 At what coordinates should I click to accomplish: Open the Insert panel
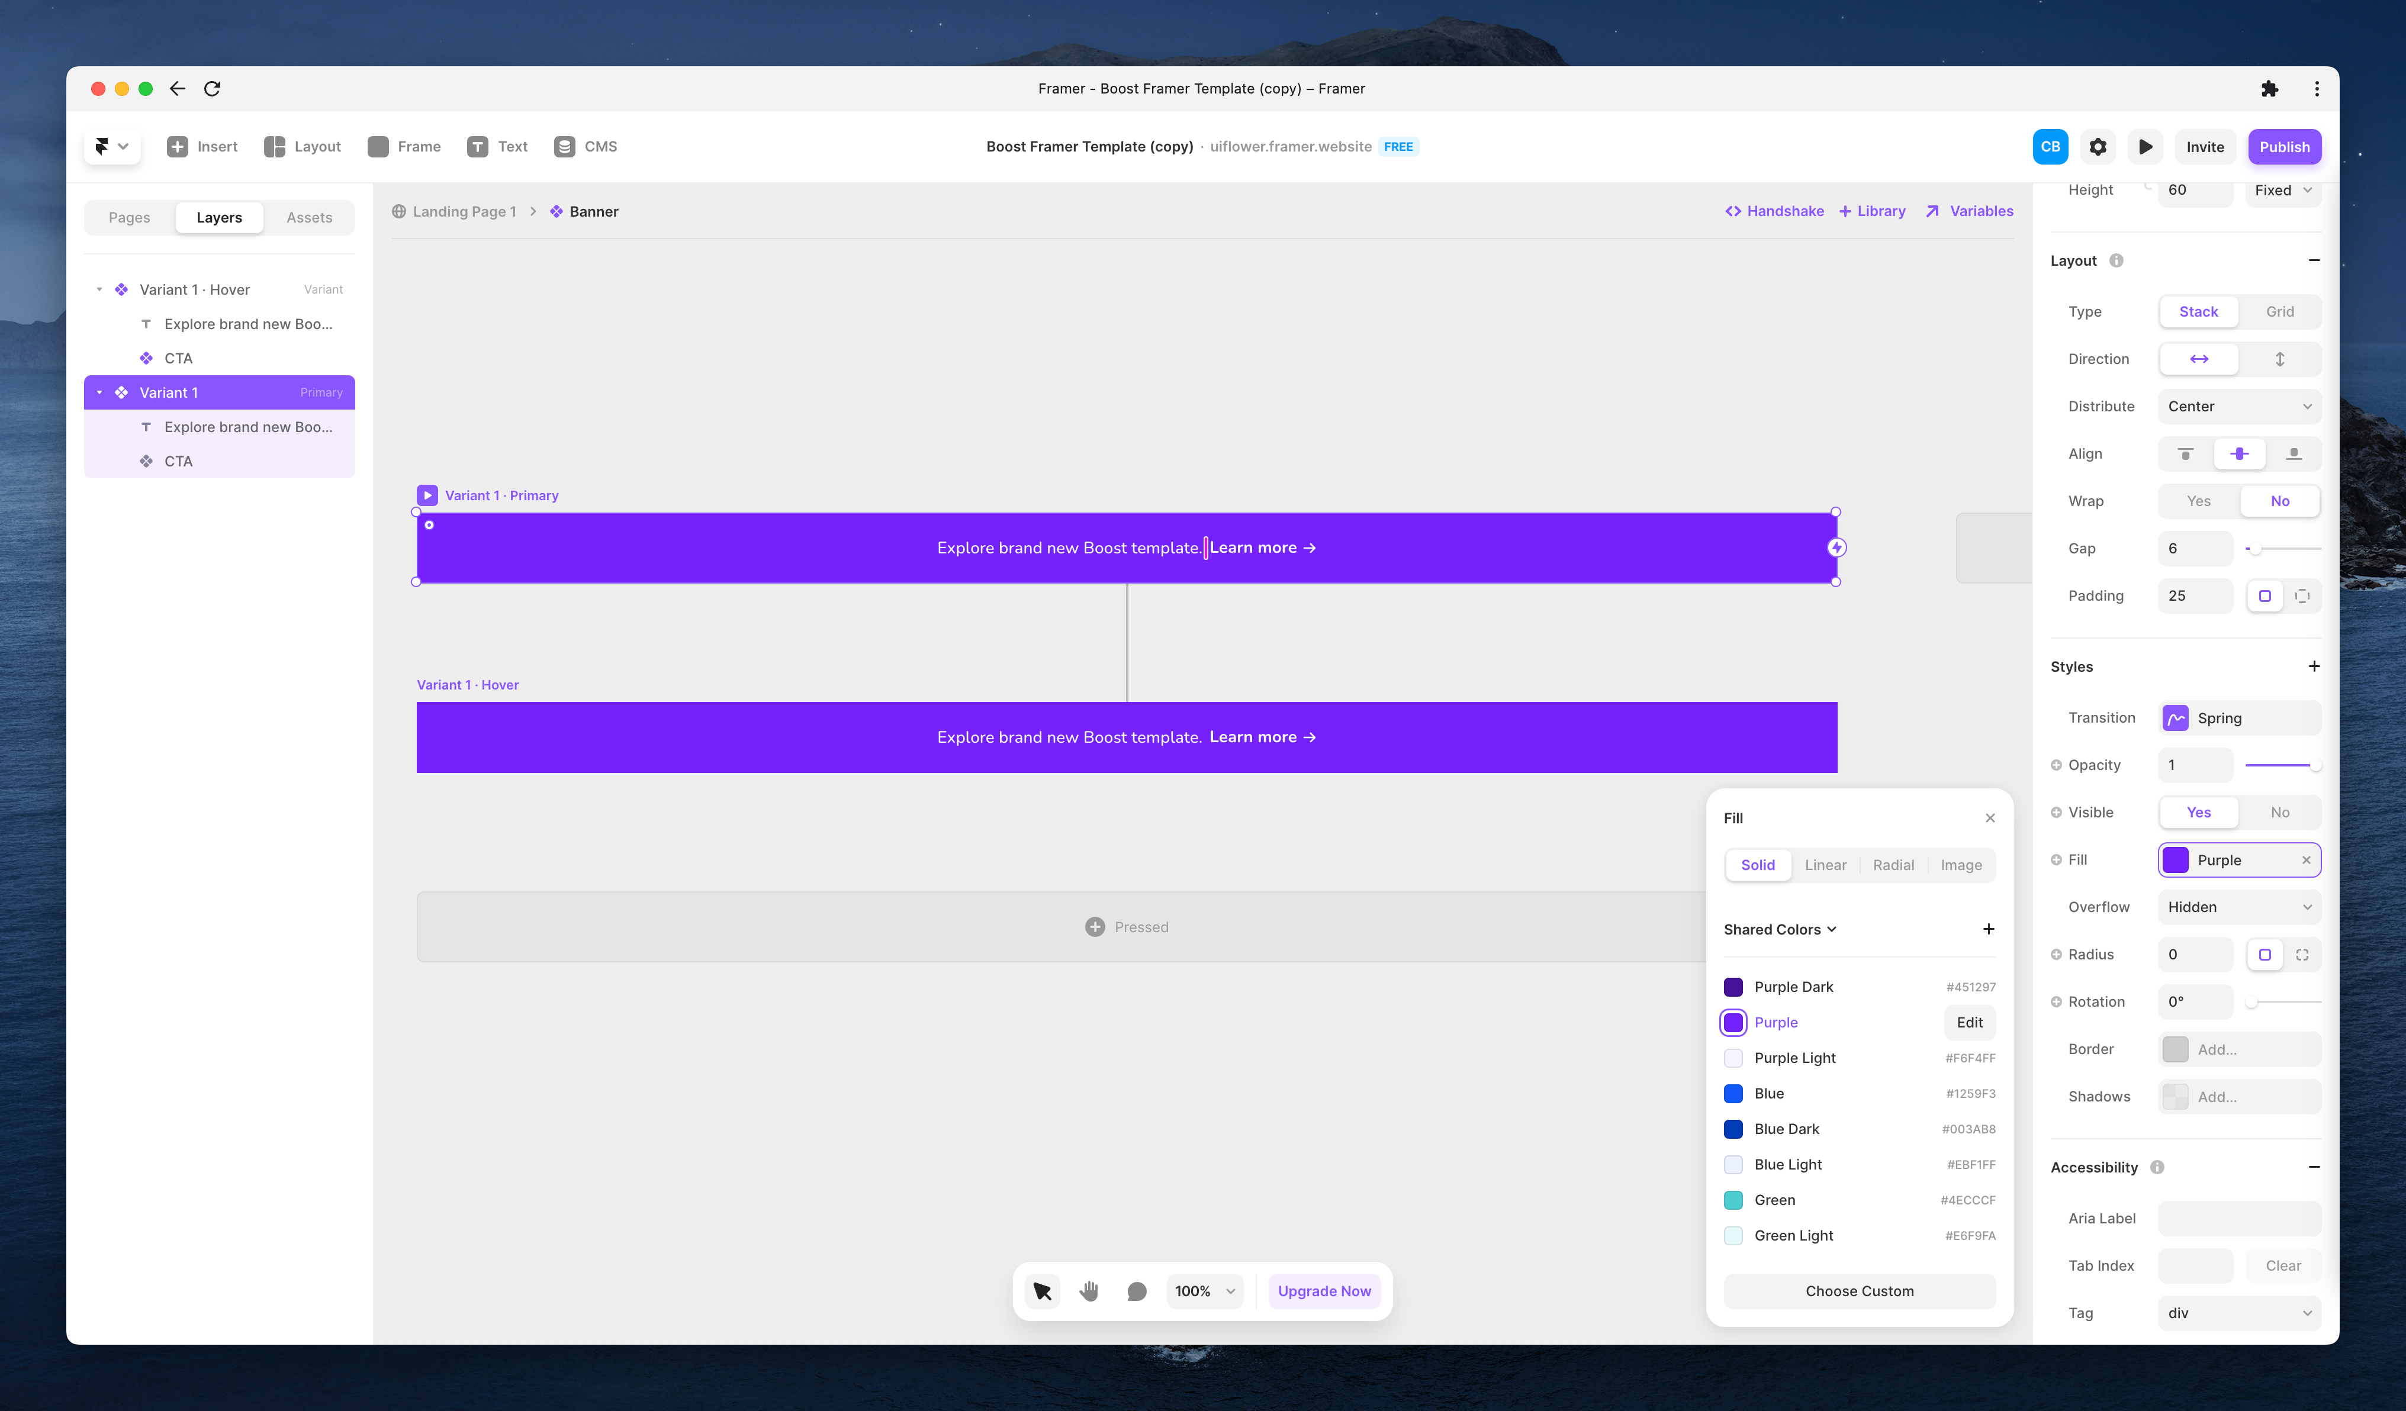click(202, 146)
